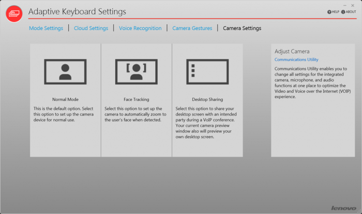Open the Camera Gestures tab

[192, 28]
